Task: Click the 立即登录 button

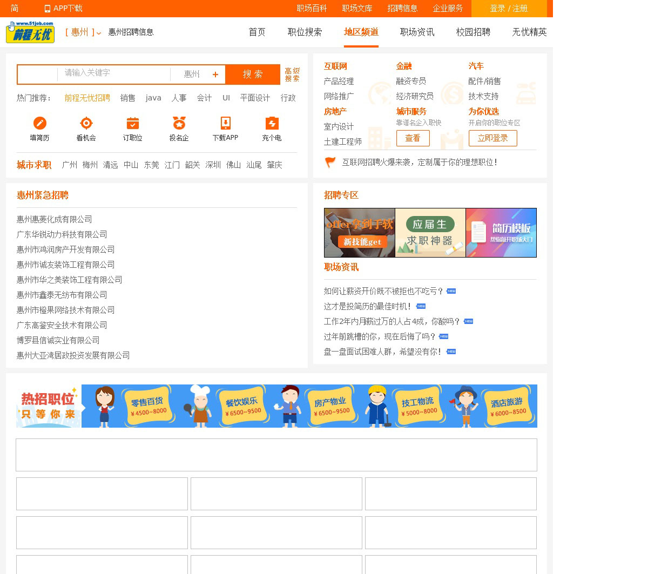Action: point(492,138)
